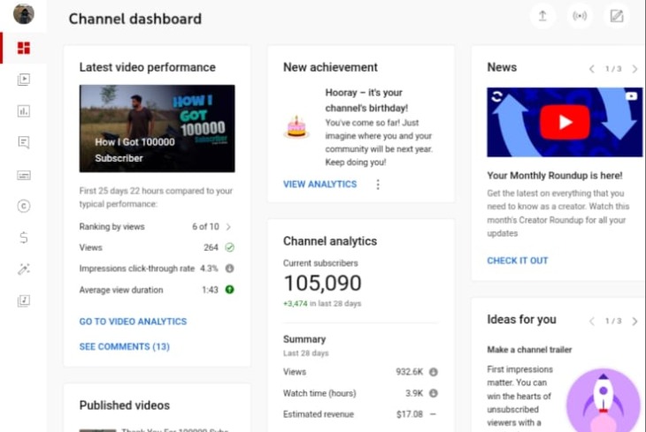Click the Make a channel trailer idea title
646x432 pixels.
click(529, 350)
